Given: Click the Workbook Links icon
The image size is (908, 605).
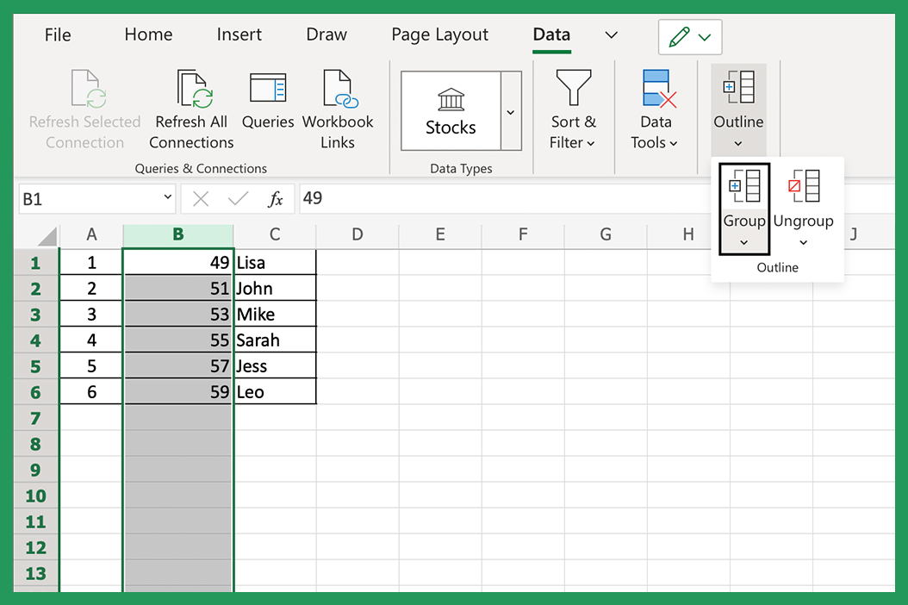Looking at the screenshot, I should pyautogui.click(x=337, y=88).
